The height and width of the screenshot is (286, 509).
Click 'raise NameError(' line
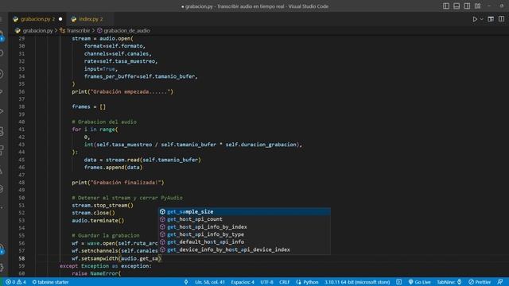(x=96, y=273)
